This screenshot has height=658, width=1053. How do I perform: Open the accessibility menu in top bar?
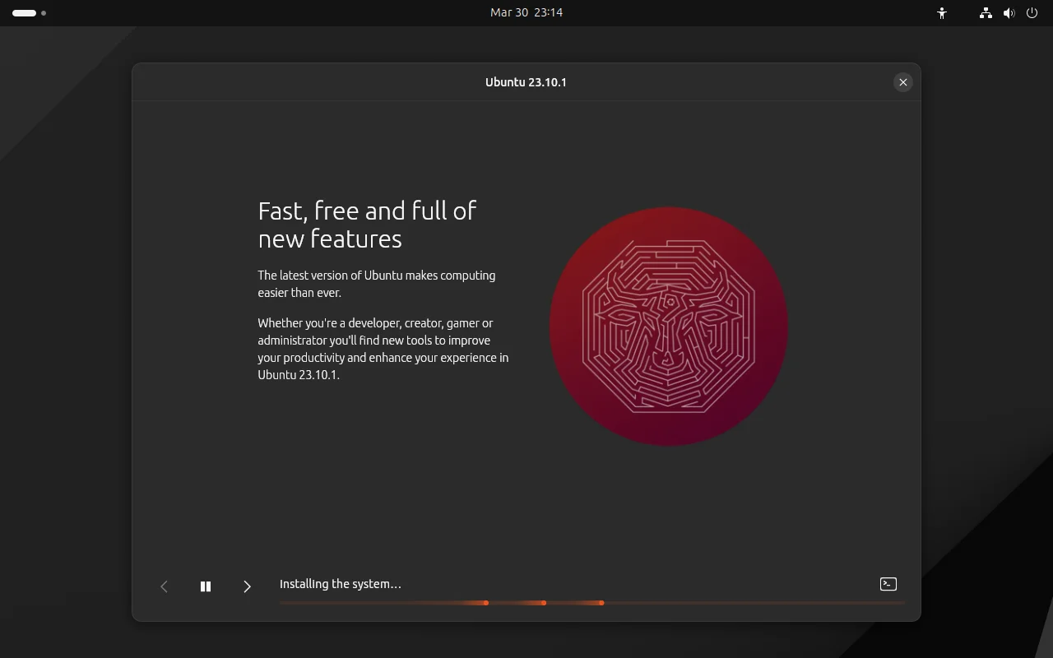[x=942, y=13]
